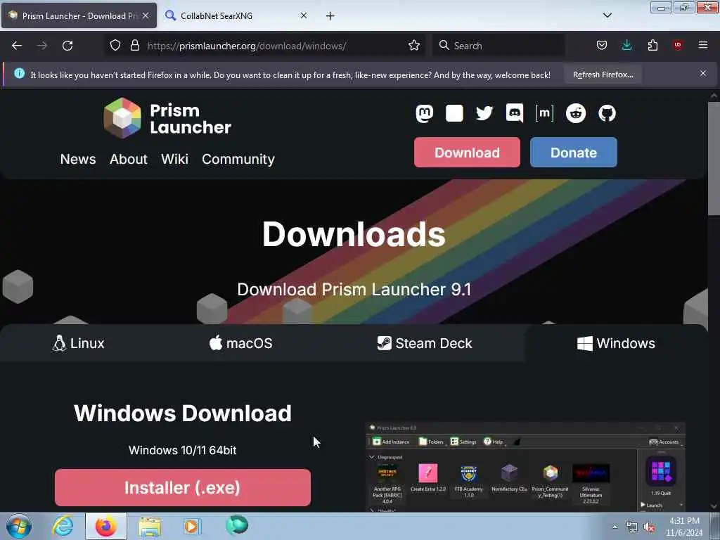Click the red Download button
Image resolution: width=720 pixels, height=540 pixels.
coord(467,153)
